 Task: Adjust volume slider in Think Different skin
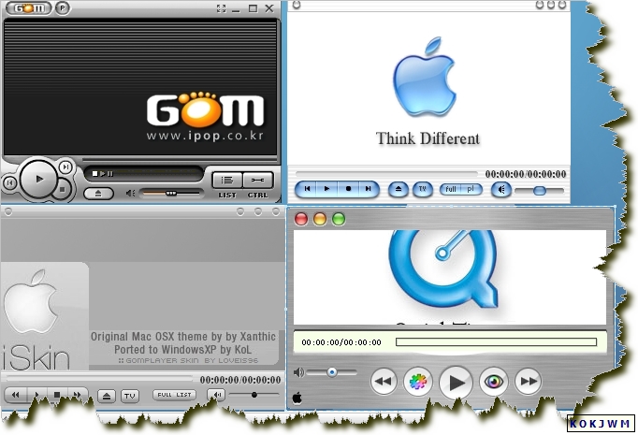(540, 191)
